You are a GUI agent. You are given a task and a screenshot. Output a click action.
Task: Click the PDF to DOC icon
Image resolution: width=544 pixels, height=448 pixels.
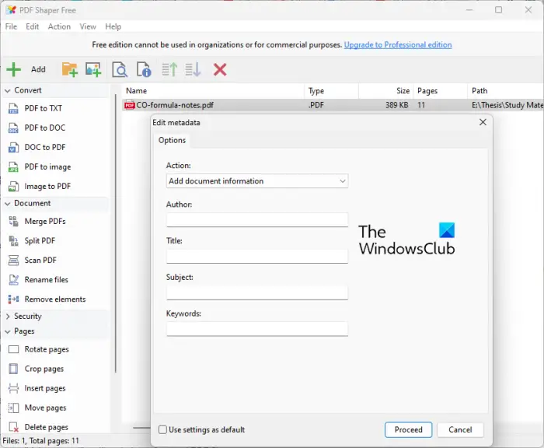(13, 128)
